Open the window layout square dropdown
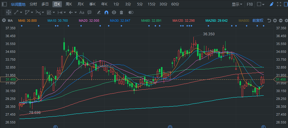Image resolution: width=288 pixels, height=128 pixels. tap(261, 4)
